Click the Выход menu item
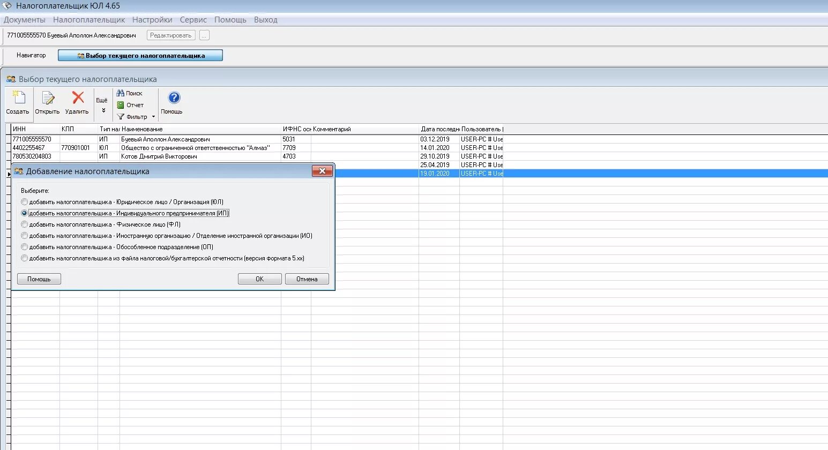828x450 pixels. 266,20
